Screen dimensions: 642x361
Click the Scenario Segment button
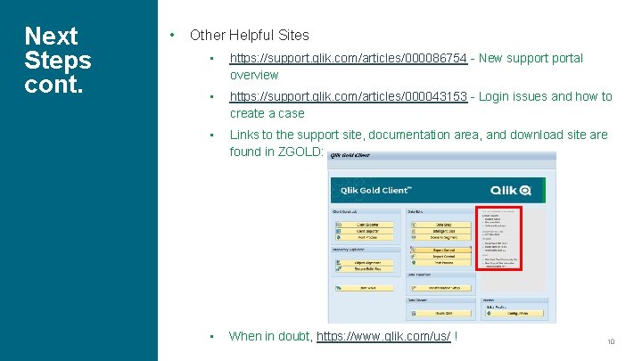(441, 237)
